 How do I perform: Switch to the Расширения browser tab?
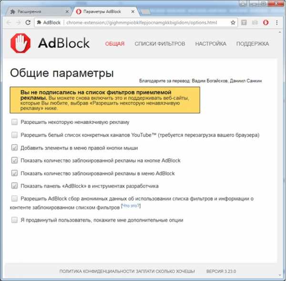tap(38, 11)
